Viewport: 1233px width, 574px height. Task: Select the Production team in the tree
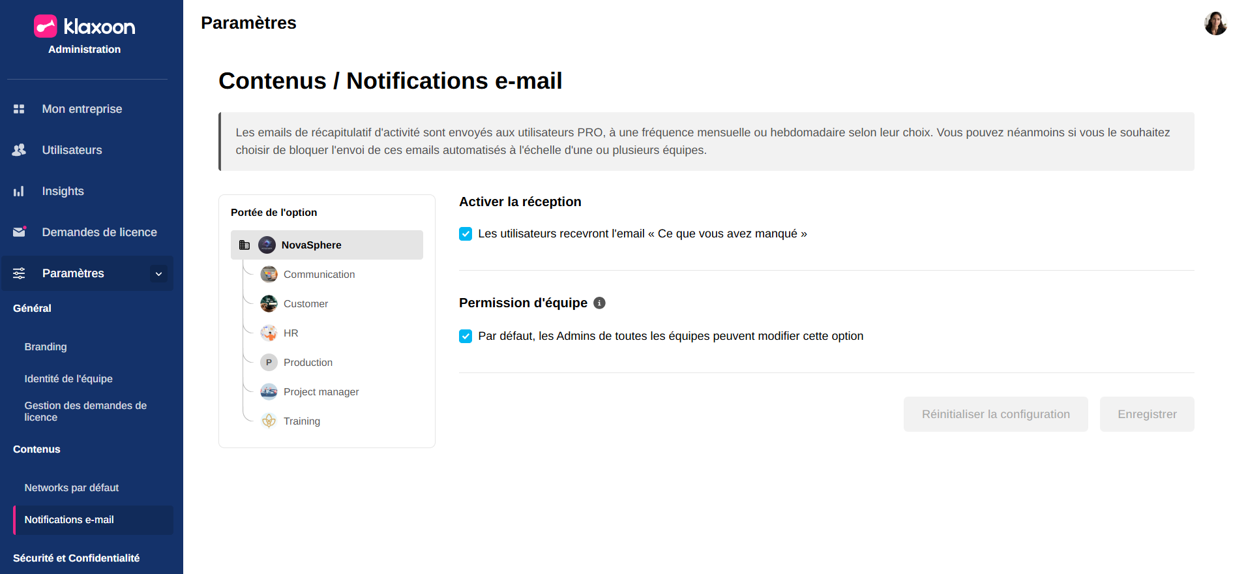pyautogui.click(x=308, y=363)
